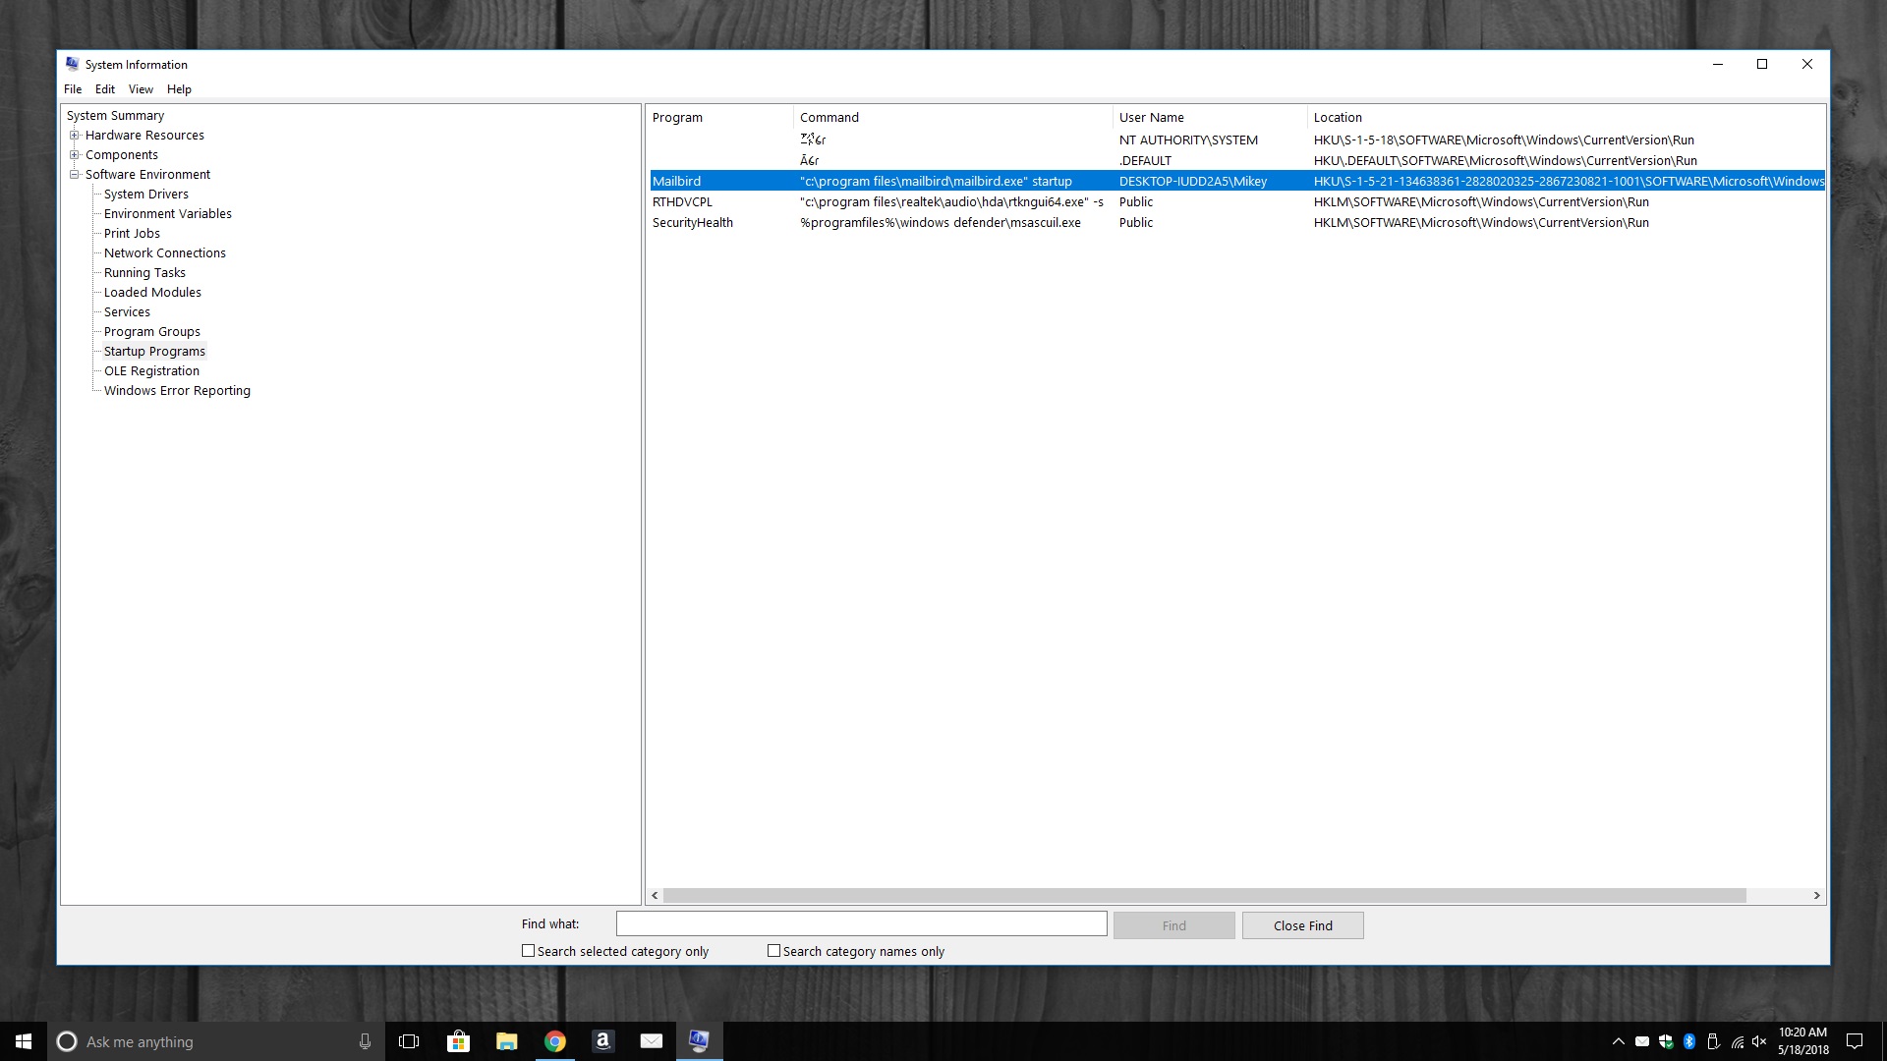Open File Explorer from the taskbar

[506, 1041]
